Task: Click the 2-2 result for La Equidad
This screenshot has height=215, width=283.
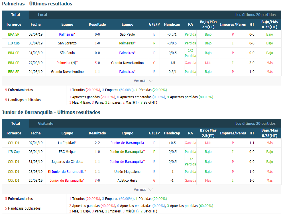Action: click(x=97, y=143)
